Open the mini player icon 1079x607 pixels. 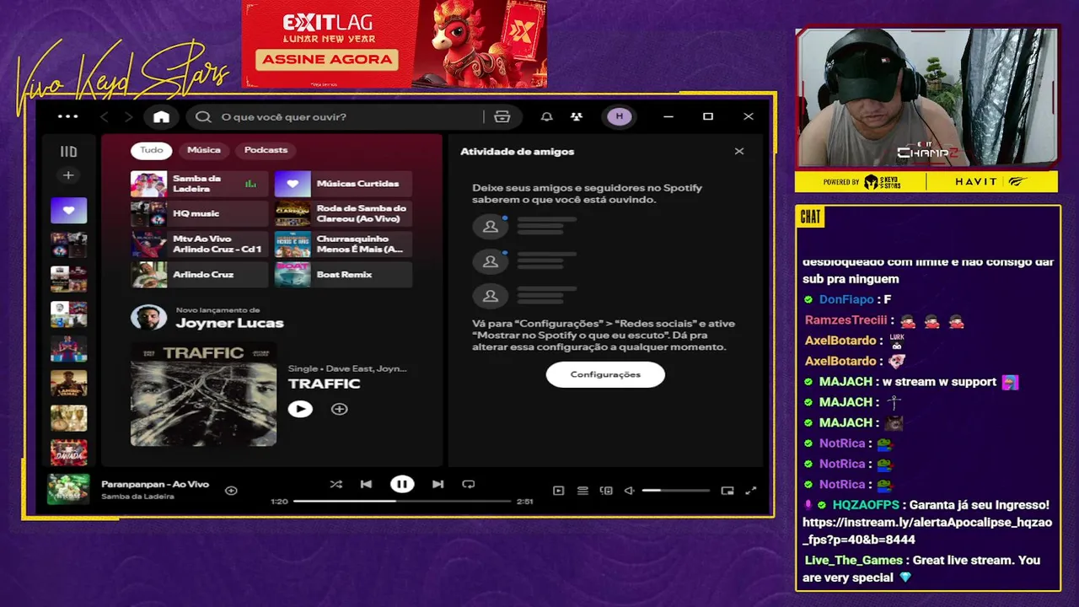tap(727, 491)
